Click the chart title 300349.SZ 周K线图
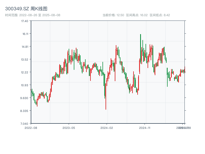Screen dimensions: 205x154 pos(26,9)
